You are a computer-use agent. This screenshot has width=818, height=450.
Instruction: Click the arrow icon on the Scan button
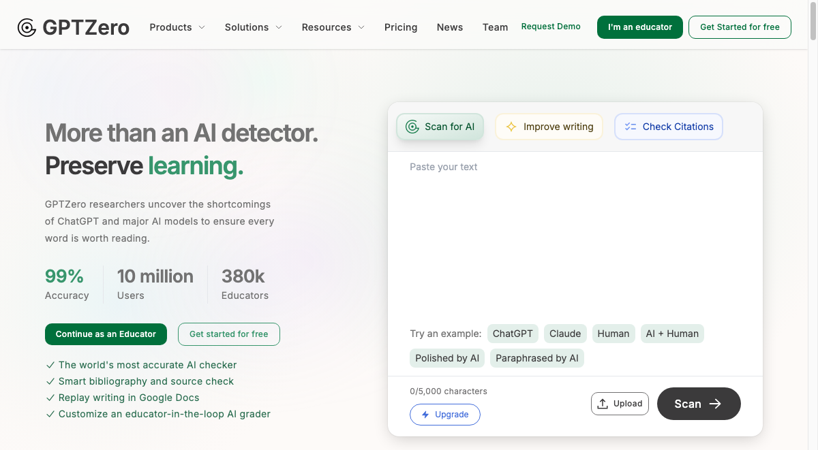[716, 404]
